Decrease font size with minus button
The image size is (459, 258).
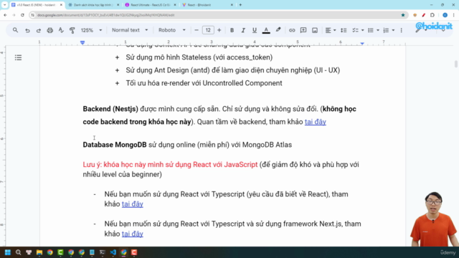pos(197,30)
